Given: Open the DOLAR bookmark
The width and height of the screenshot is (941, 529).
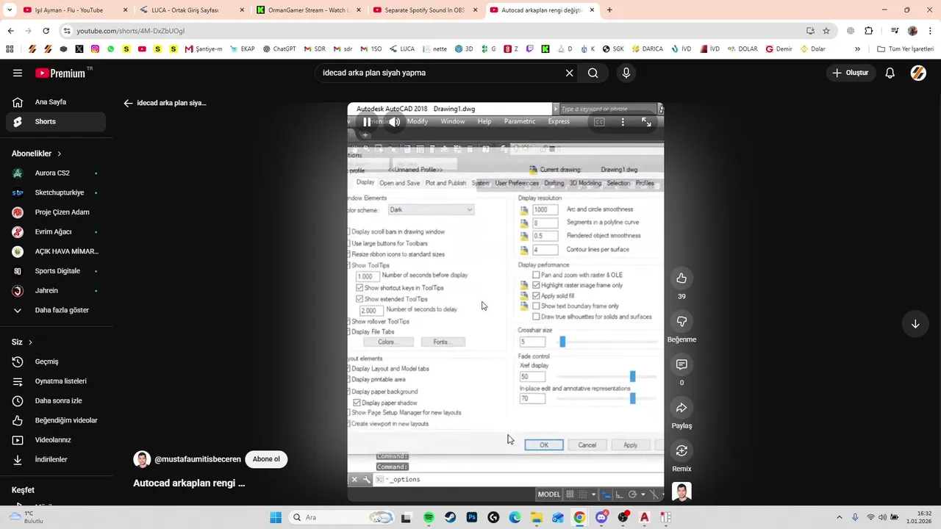Looking at the screenshot, I should tap(742, 49).
